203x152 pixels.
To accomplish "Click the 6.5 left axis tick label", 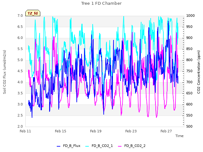I will 20,27.
